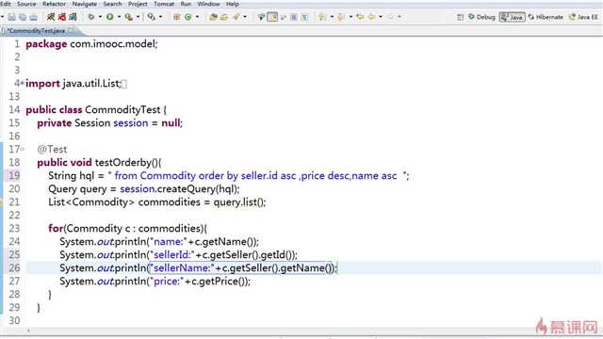Click line number 19 in the gutter
This screenshot has height=339, width=603.
point(14,176)
